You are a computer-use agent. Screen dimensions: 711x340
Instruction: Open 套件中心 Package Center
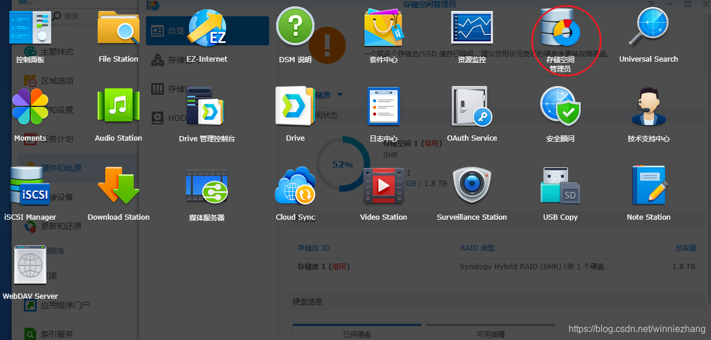click(384, 28)
